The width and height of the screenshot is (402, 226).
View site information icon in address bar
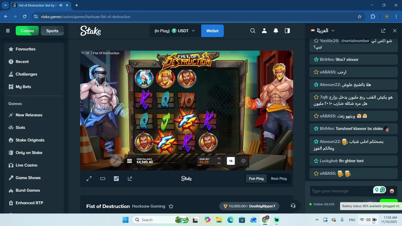pos(35,17)
